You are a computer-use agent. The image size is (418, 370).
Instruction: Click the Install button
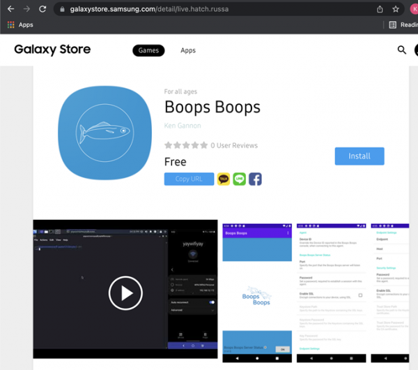point(359,156)
